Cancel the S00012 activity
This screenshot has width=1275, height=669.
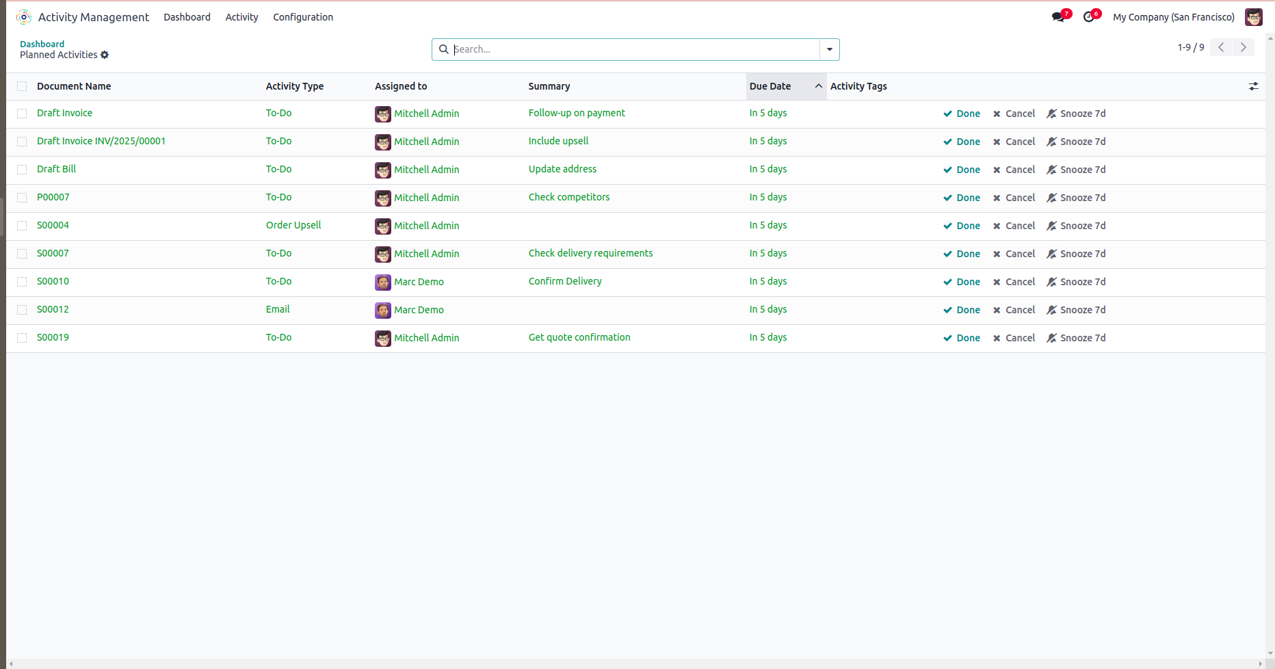(1014, 310)
